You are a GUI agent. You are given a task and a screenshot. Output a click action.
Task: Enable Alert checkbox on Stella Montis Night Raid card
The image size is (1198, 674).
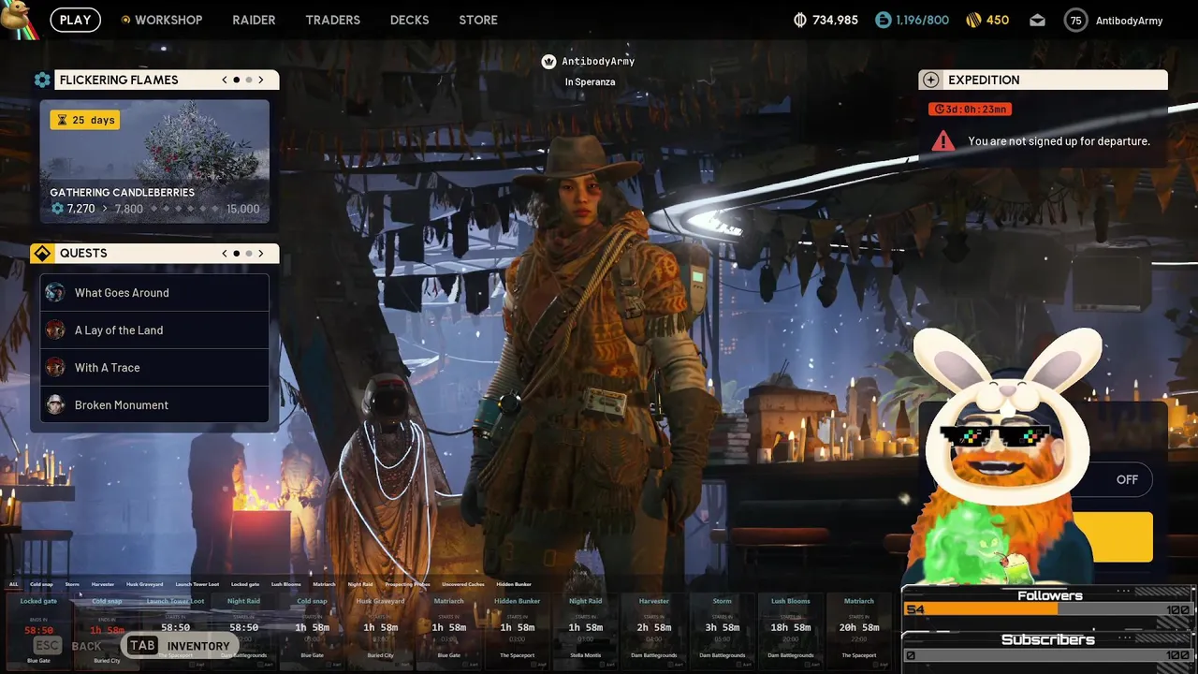point(602,665)
